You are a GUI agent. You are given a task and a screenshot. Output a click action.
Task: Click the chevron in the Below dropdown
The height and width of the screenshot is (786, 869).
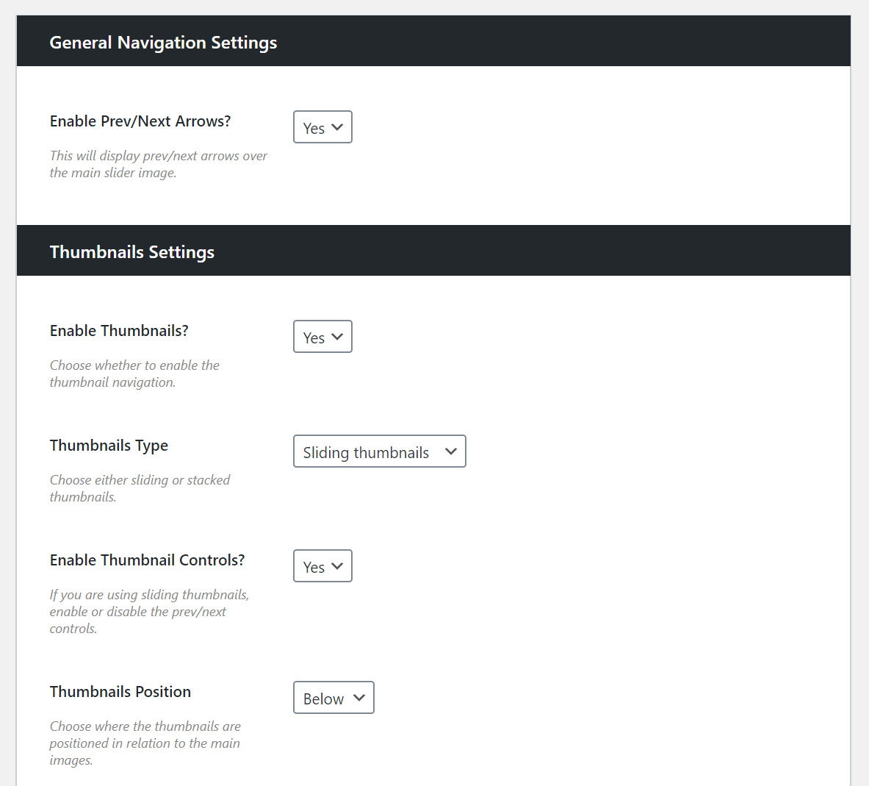359,698
